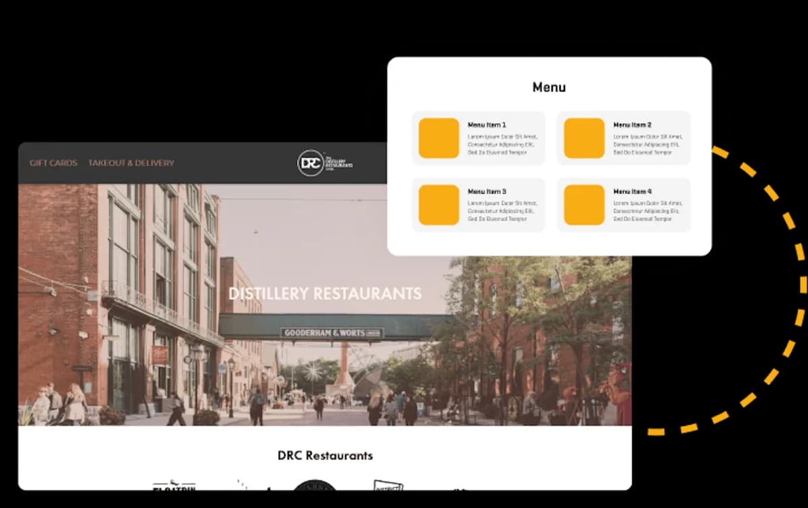
Task: Click the Menu Item 3 description text
Action: pos(502,211)
